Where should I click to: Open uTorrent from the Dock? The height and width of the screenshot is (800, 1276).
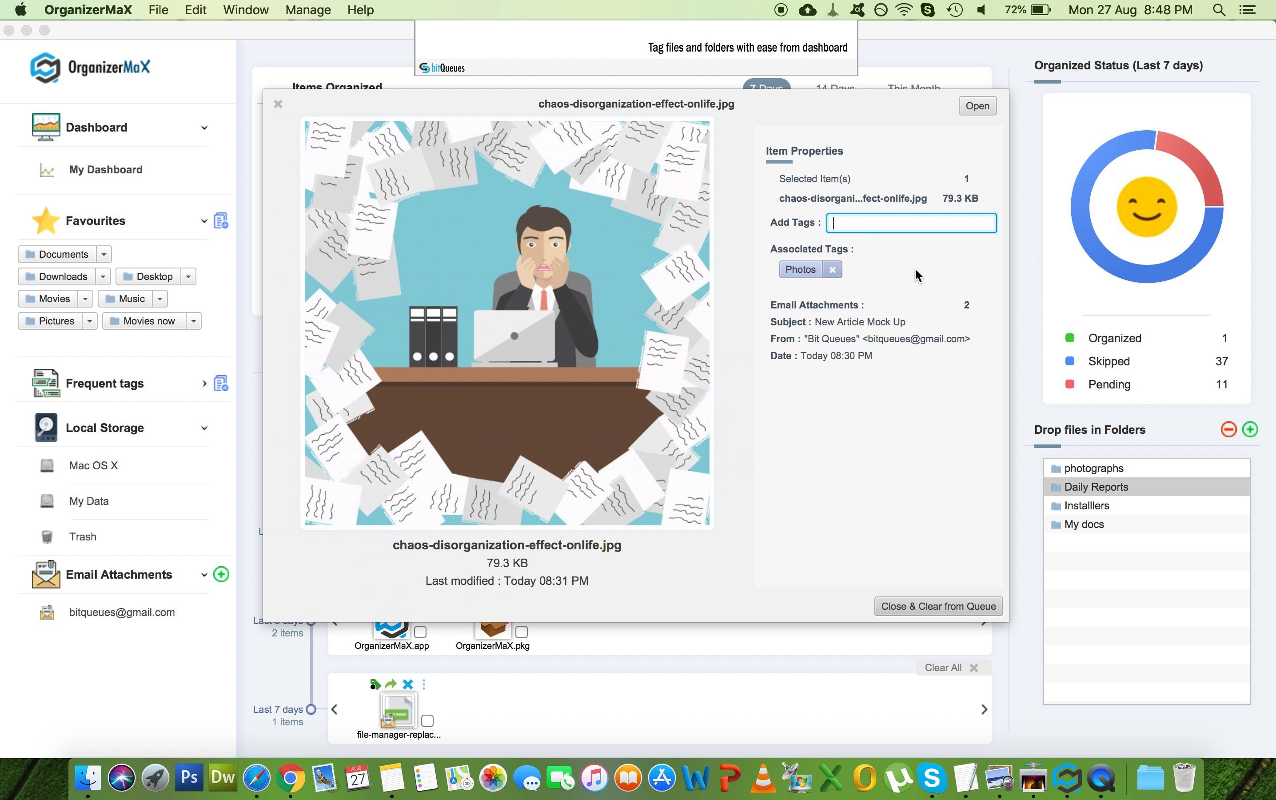(898, 778)
